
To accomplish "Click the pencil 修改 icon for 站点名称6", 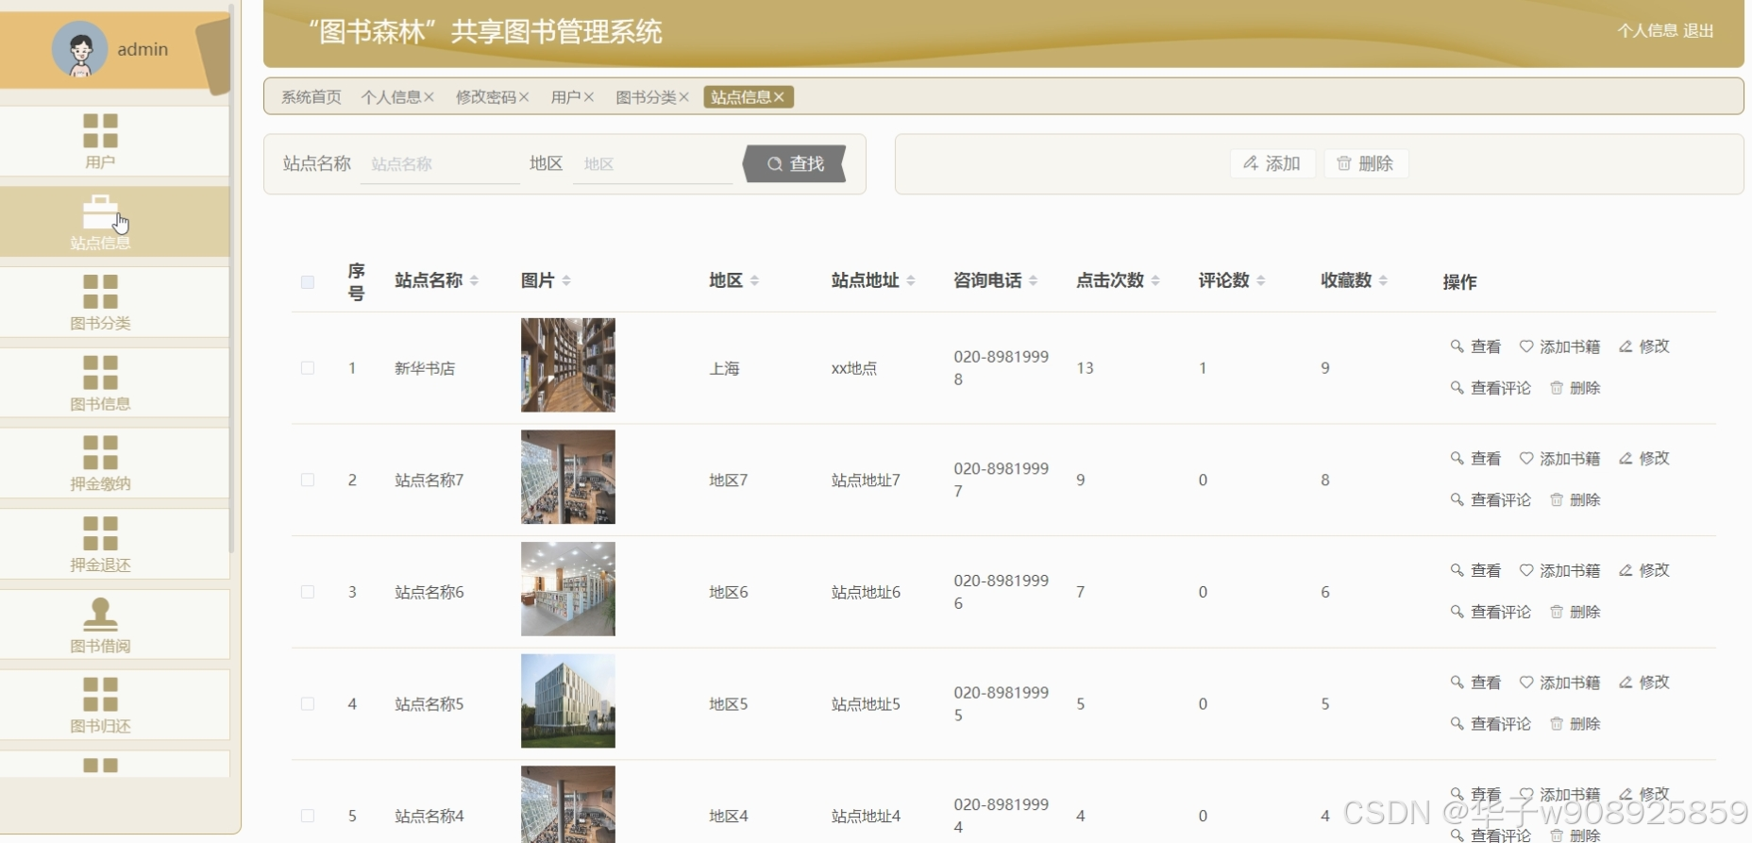I will pos(1626,570).
